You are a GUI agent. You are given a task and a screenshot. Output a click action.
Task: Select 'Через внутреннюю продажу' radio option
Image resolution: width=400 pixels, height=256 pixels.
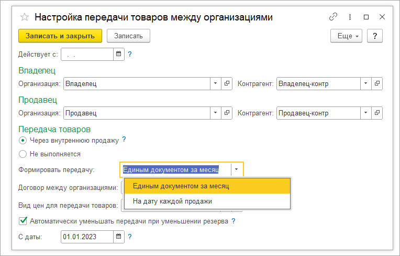point(23,140)
